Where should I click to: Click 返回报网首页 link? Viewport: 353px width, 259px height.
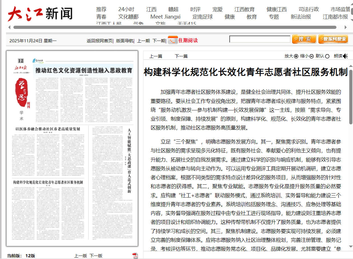click(99, 41)
